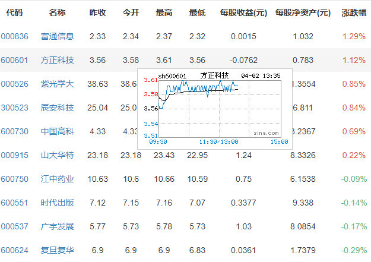371x262 pixels.
Task: Click the 广宇发展 stock name
Action: click(57, 226)
